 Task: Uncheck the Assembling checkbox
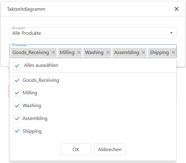[17, 118]
